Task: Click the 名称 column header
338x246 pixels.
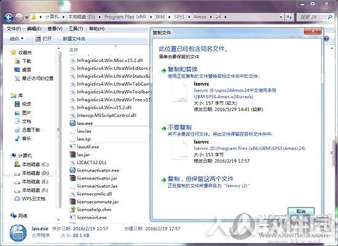Action: 74,50
